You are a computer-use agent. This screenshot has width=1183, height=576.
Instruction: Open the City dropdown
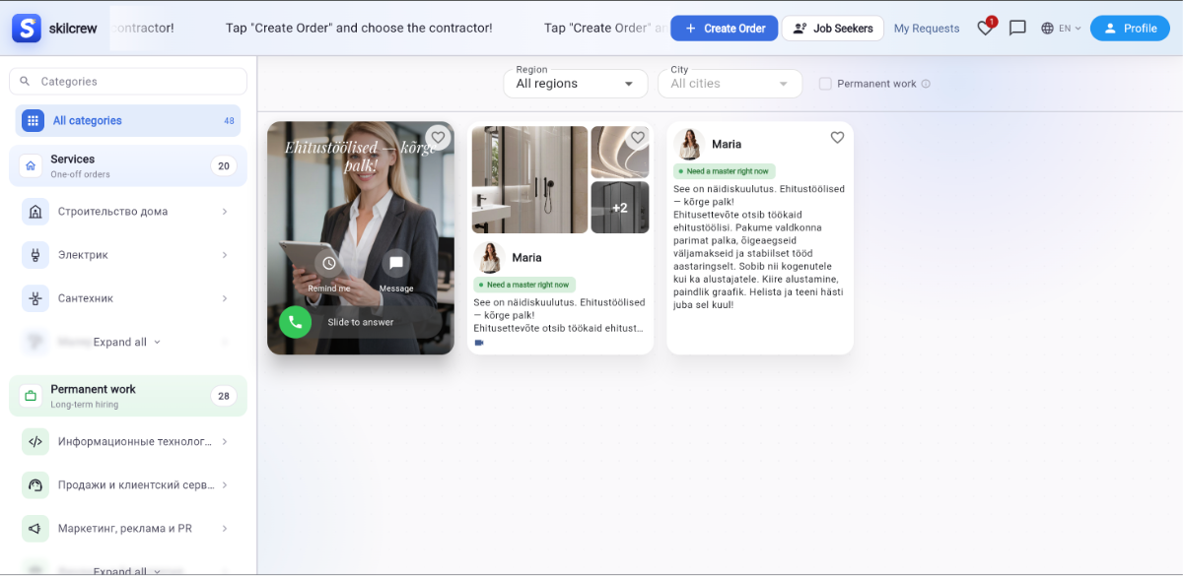(x=731, y=84)
